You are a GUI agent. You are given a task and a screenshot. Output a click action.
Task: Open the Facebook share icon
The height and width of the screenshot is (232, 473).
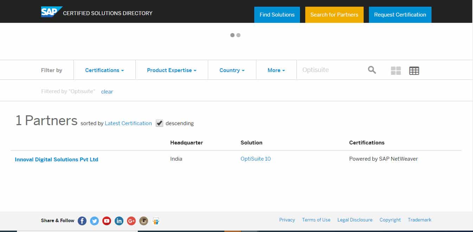click(82, 221)
